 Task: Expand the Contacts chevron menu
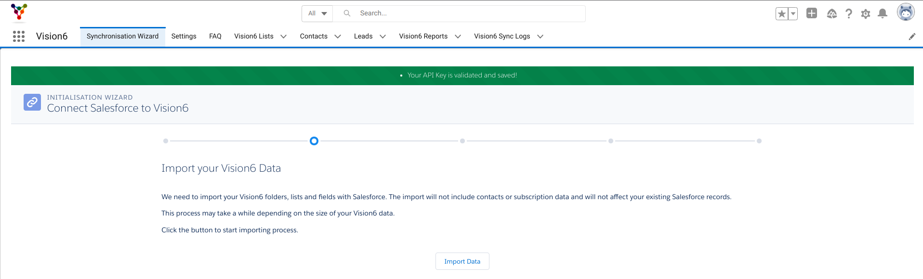pos(338,37)
